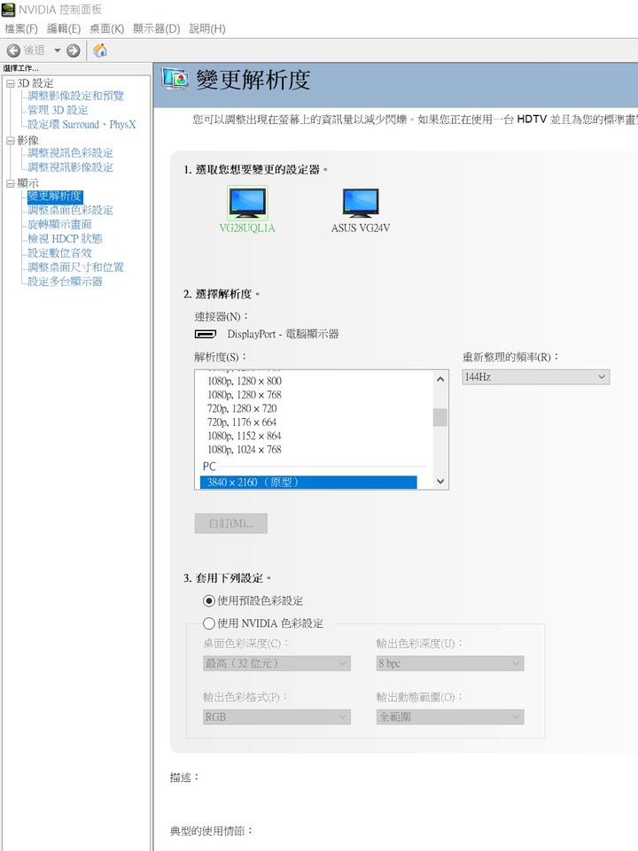The width and height of the screenshot is (638, 851).
Task: Open the 檔案(F) menu
Action: click(x=21, y=28)
